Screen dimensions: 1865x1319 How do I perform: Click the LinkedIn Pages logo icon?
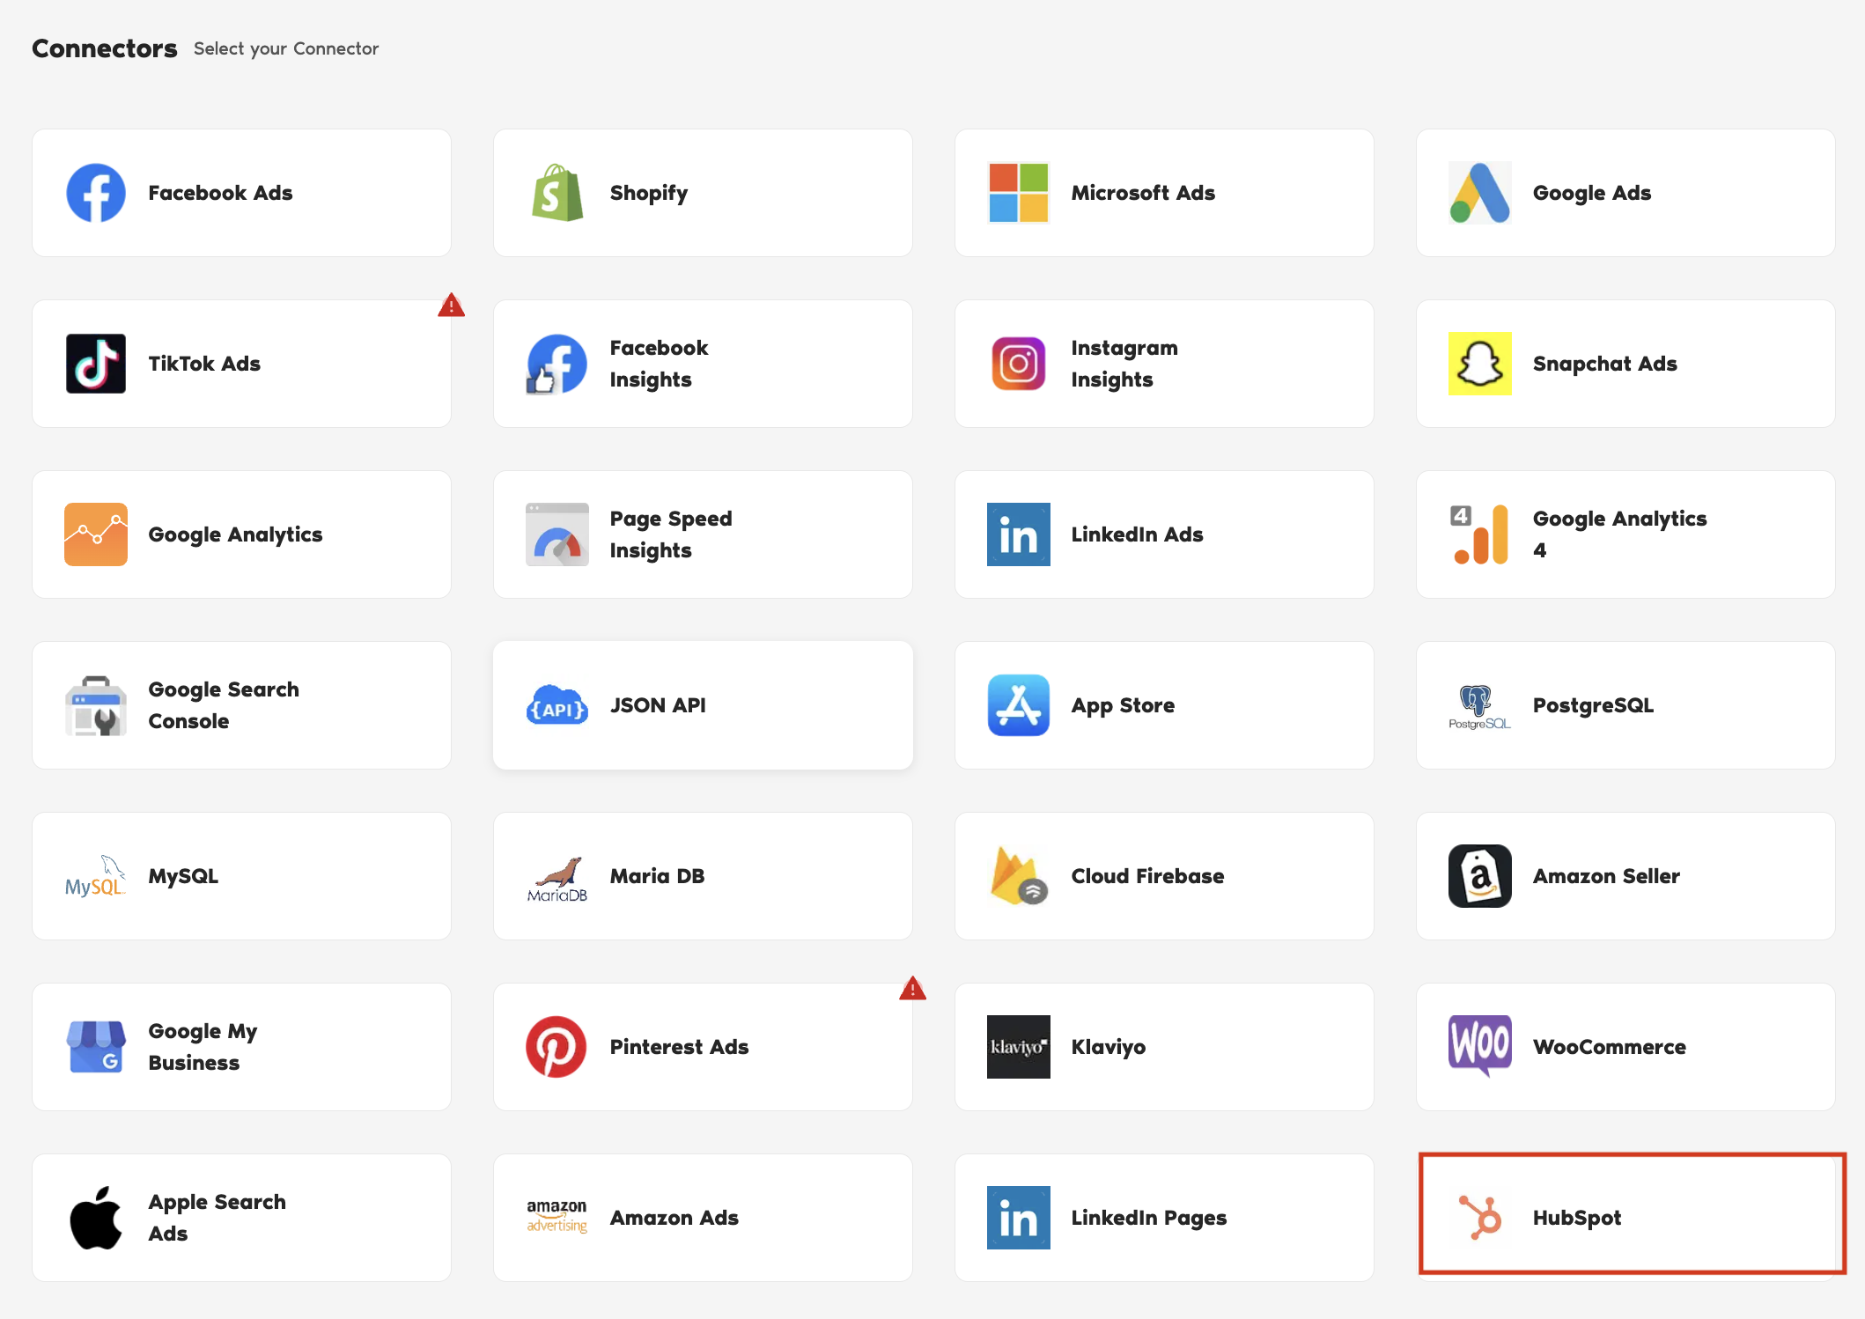tap(1019, 1218)
